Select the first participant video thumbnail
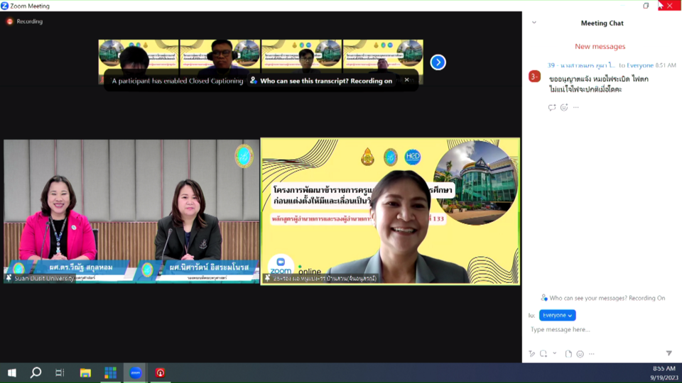This screenshot has width=682, height=383. [138, 55]
